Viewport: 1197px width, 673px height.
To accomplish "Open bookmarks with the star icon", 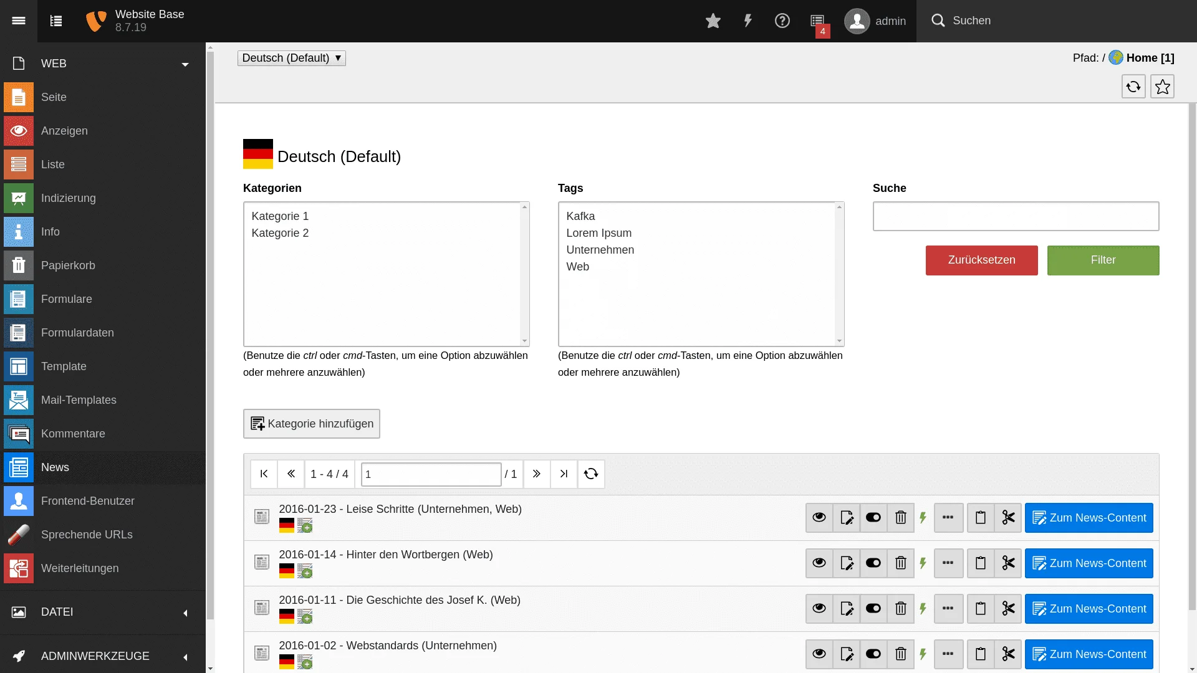I will [713, 21].
